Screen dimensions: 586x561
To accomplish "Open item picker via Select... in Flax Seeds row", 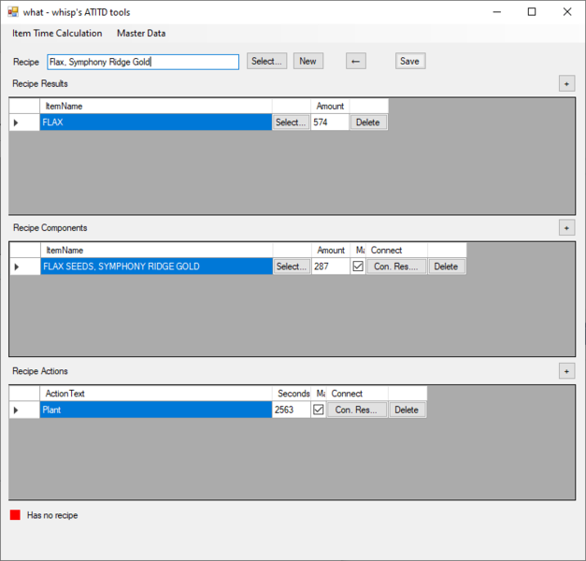I will point(291,266).
